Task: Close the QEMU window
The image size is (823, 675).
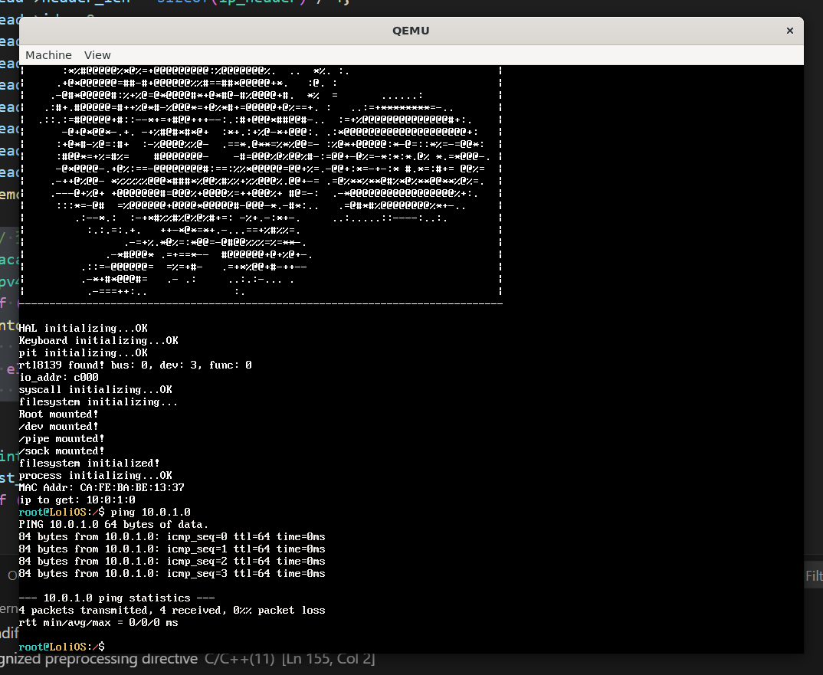Action: [x=789, y=31]
